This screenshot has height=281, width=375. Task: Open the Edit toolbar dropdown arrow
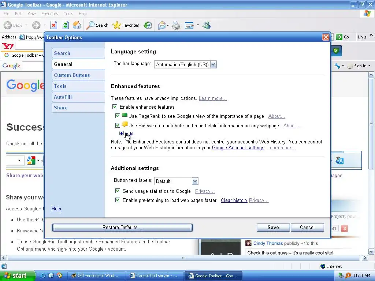(x=198, y=25)
